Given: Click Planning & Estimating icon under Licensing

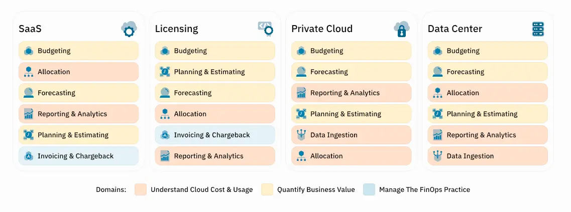Looking at the screenshot, I should click(x=165, y=72).
